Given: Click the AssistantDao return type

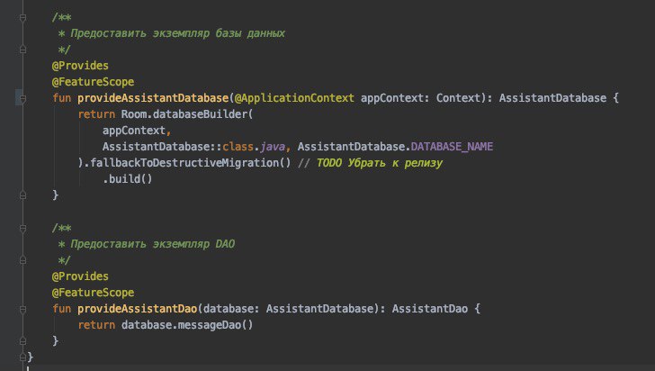Looking at the screenshot, I should pos(430,309).
